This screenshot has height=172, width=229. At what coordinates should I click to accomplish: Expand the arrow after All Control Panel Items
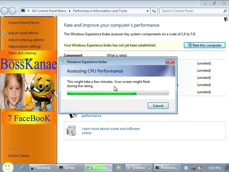pos(70,11)
